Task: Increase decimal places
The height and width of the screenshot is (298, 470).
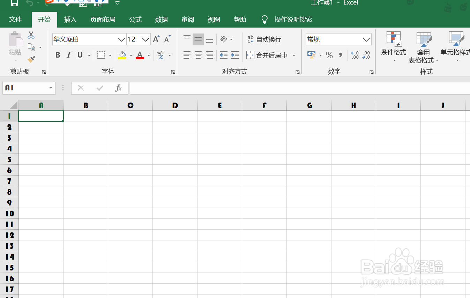Action: coord(355,55)
